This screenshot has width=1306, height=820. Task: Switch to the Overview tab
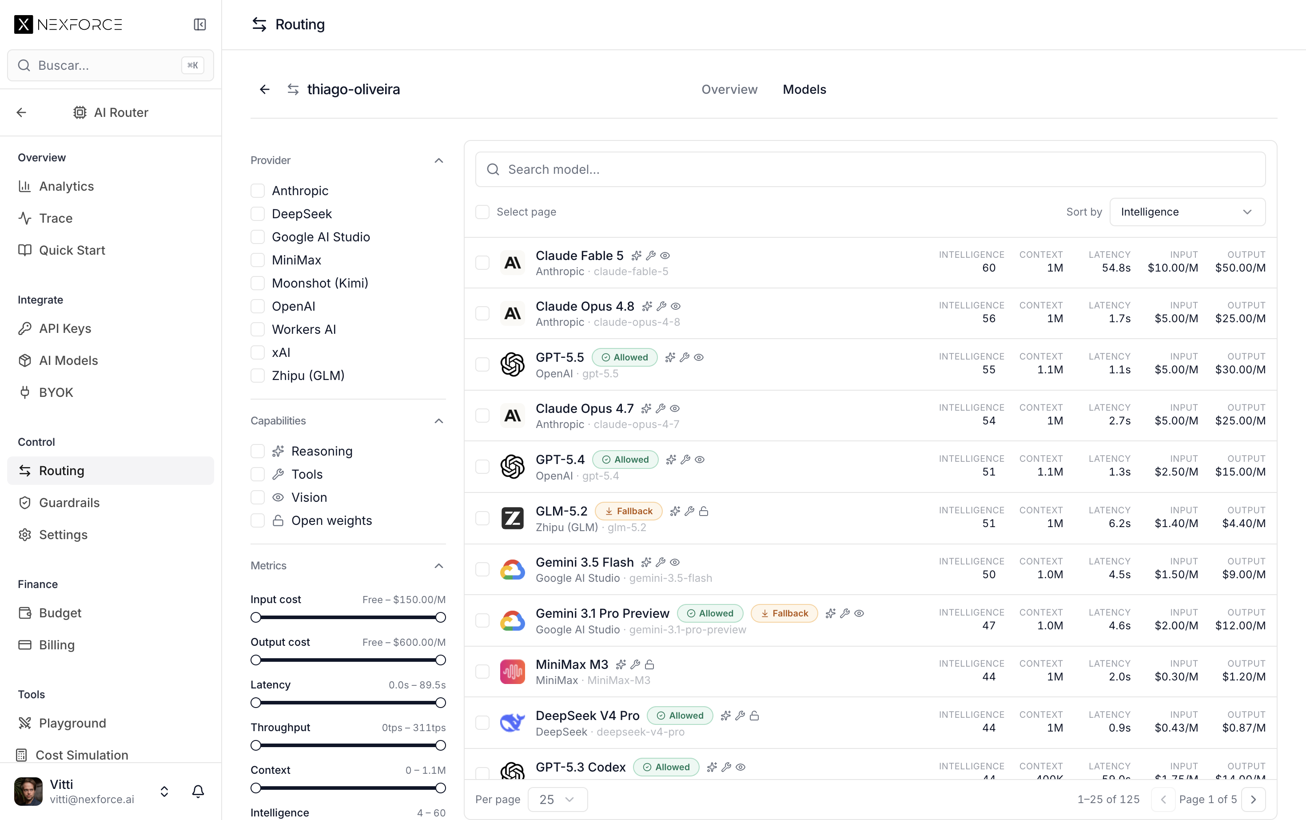[729, 89]
